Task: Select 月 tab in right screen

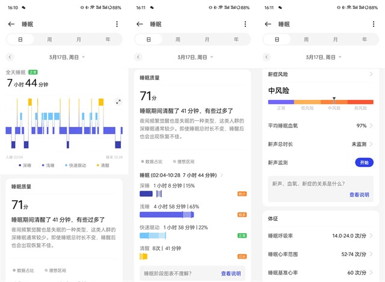Action: [335, 40]
